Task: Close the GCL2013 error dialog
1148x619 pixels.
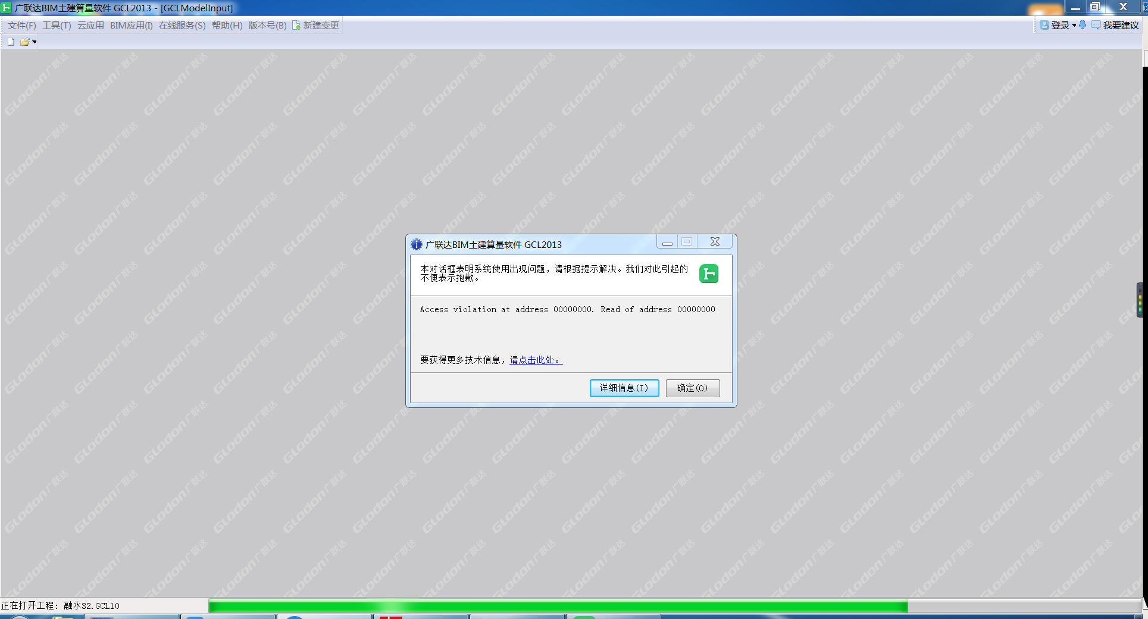Action: (x=715, y=241)
